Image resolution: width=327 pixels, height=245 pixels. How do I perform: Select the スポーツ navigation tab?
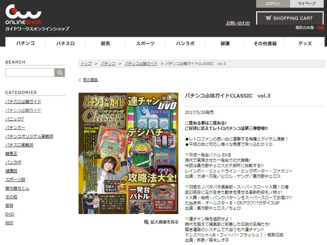click(x=145, y=43)
